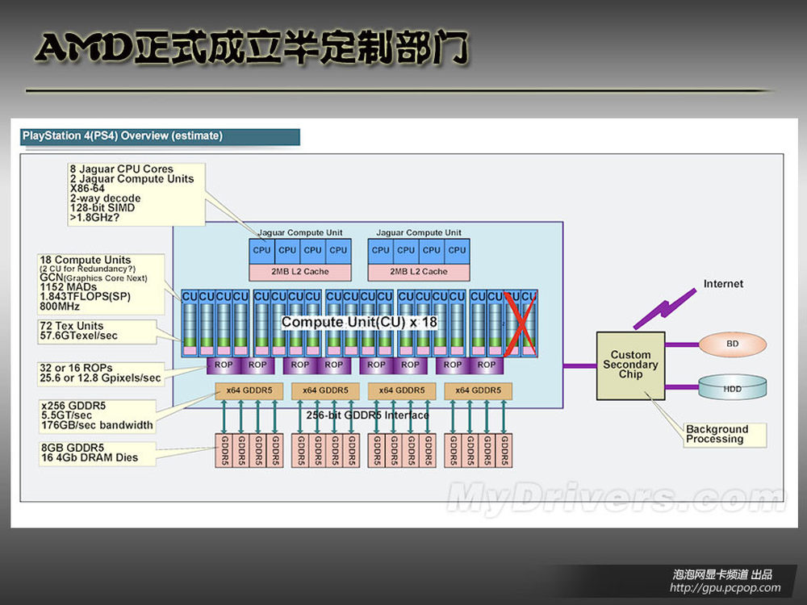Click the "X86-64" line
The width and height of the screenshot is (807, 605).
[87, 188]
